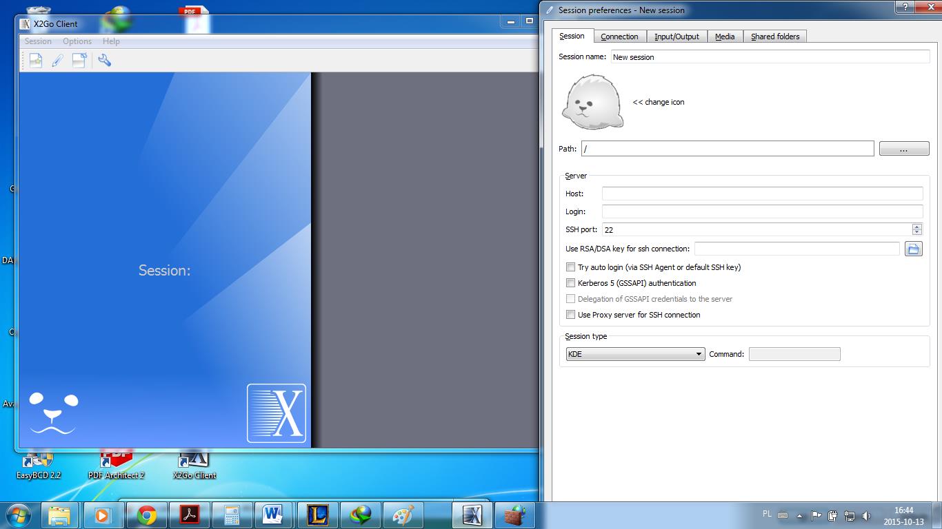Switch to the Connection tab
Screen dimensions: 942x529
[x=619, y=37]
